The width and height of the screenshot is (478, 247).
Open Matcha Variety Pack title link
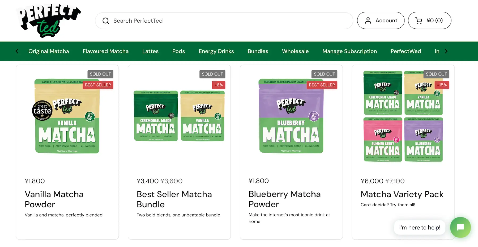point(402,194)
